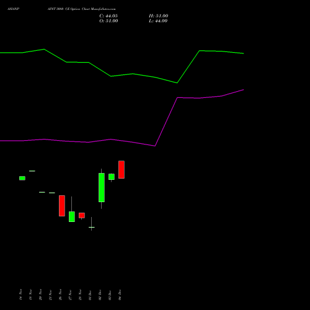310x310 pixels.
Task: Select the 04 Dec date label
Action: click(120, 294)
